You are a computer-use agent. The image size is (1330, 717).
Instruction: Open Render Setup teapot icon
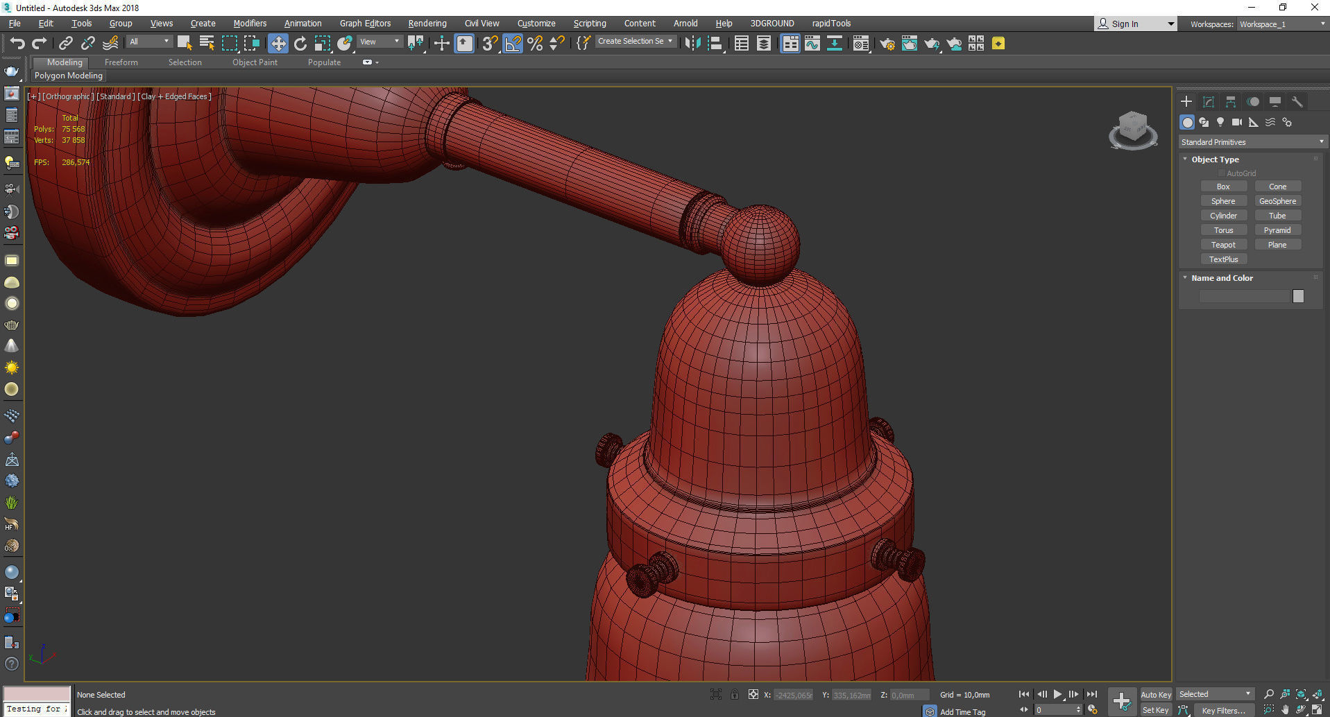pyautogui.click(x=887, y=44)
